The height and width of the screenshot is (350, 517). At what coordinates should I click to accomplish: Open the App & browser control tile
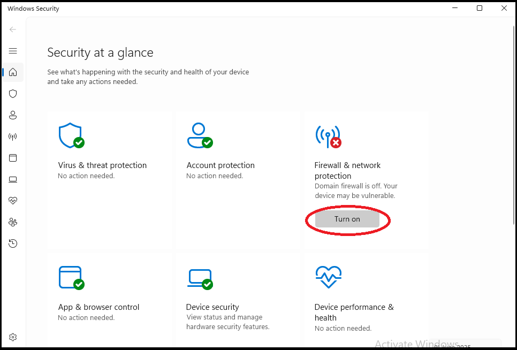[98, 307]
